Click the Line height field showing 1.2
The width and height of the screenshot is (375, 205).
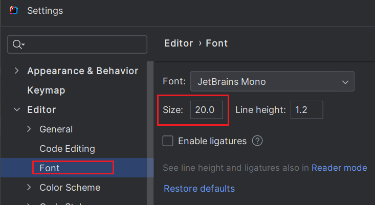[x=306, y=110]
